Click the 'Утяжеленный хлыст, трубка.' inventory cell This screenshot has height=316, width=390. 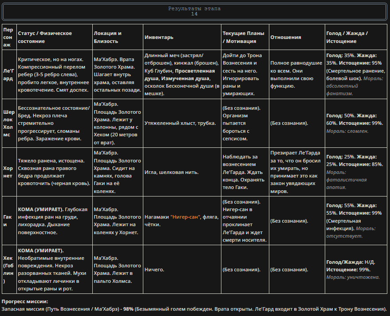click(182, 123)
